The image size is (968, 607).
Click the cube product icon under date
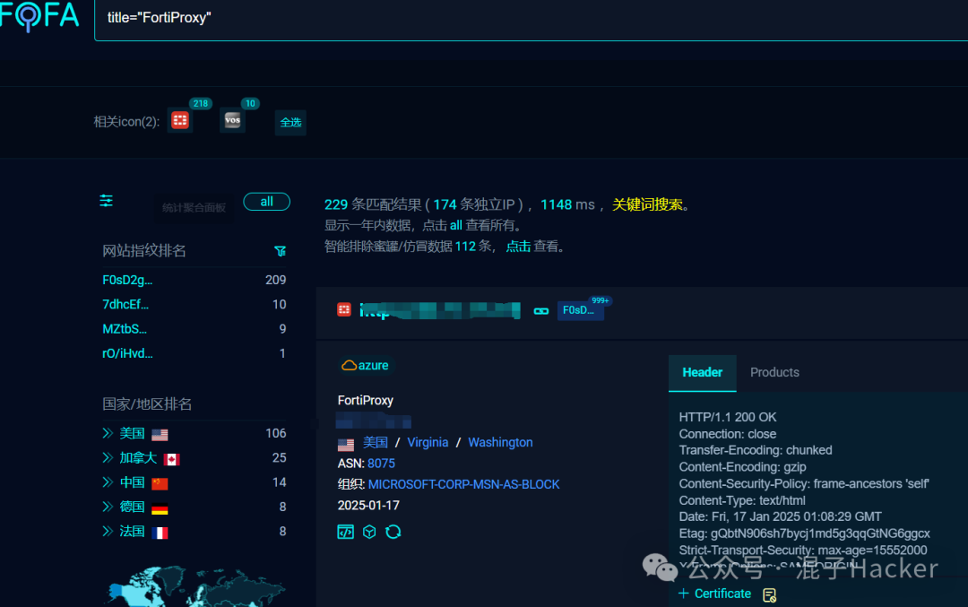pyautogui.click(x=369, y=532)
